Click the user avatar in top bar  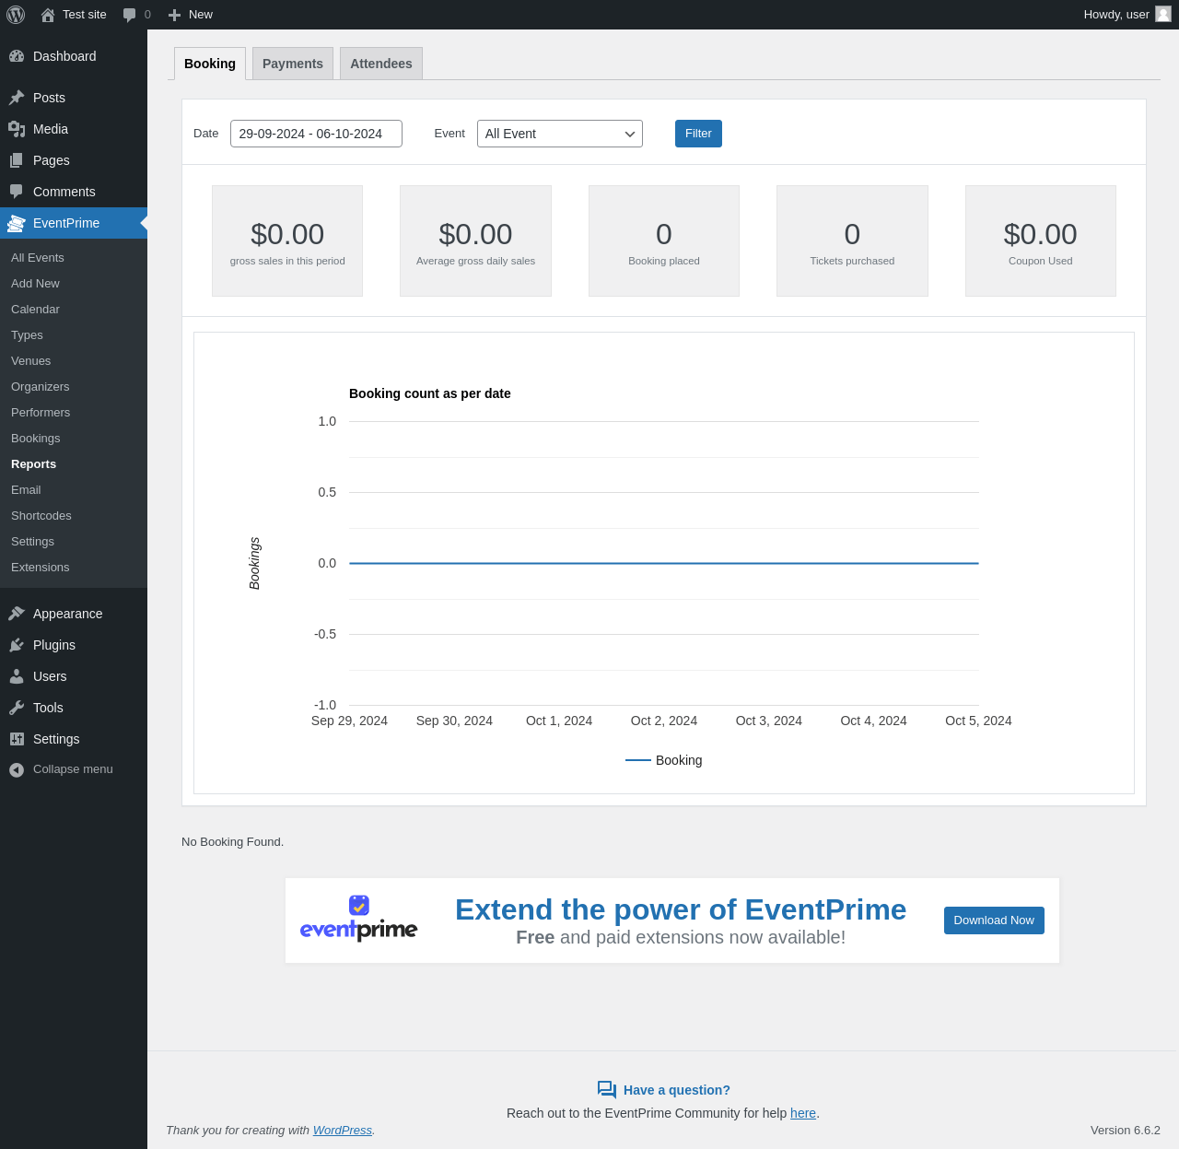pyautogui.click(x=1163, y=14)
